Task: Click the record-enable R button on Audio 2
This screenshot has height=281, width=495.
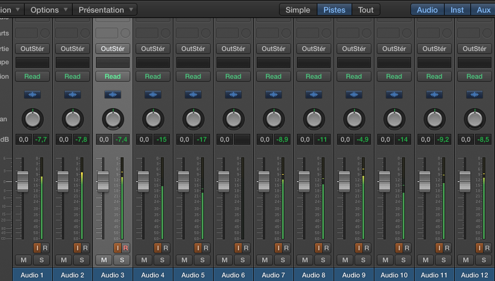Action: pyautogui.click(x=85, y=248)
